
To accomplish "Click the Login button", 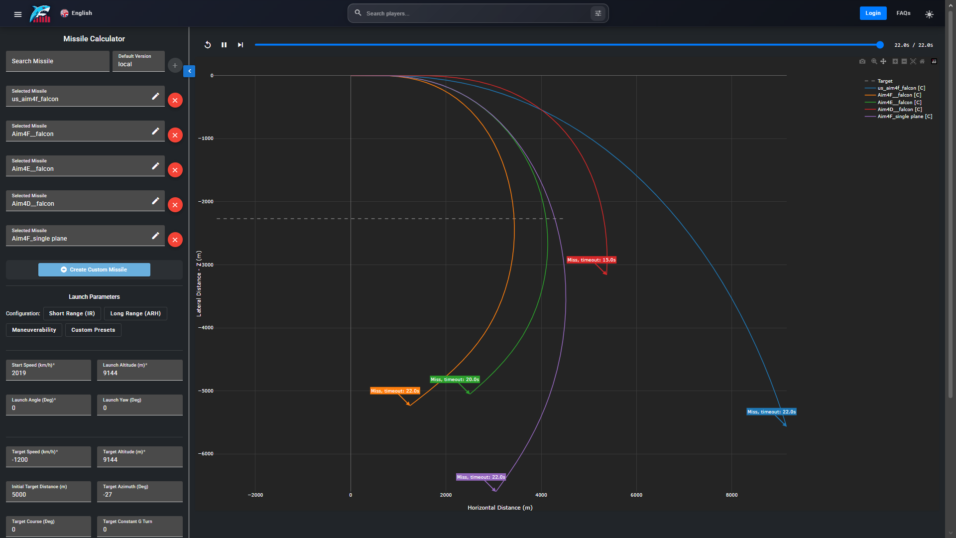I will coord(872,13).
